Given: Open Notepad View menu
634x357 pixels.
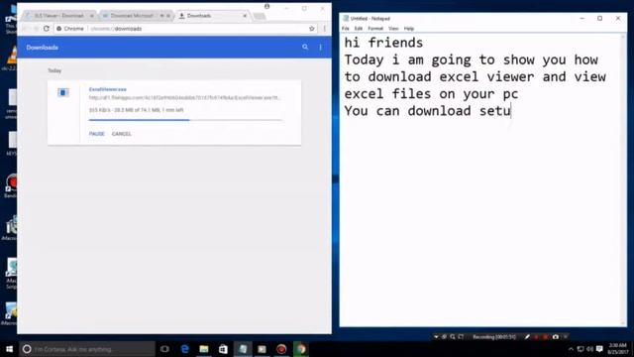Looking at the screenshot, I should [393, 29].
